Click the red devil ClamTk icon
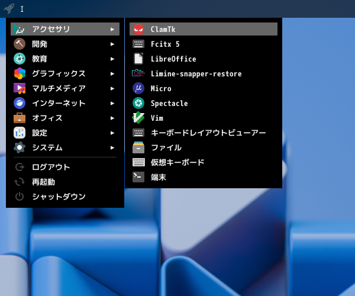This screenshot has width=355, height=296. (x=138, y=29)
